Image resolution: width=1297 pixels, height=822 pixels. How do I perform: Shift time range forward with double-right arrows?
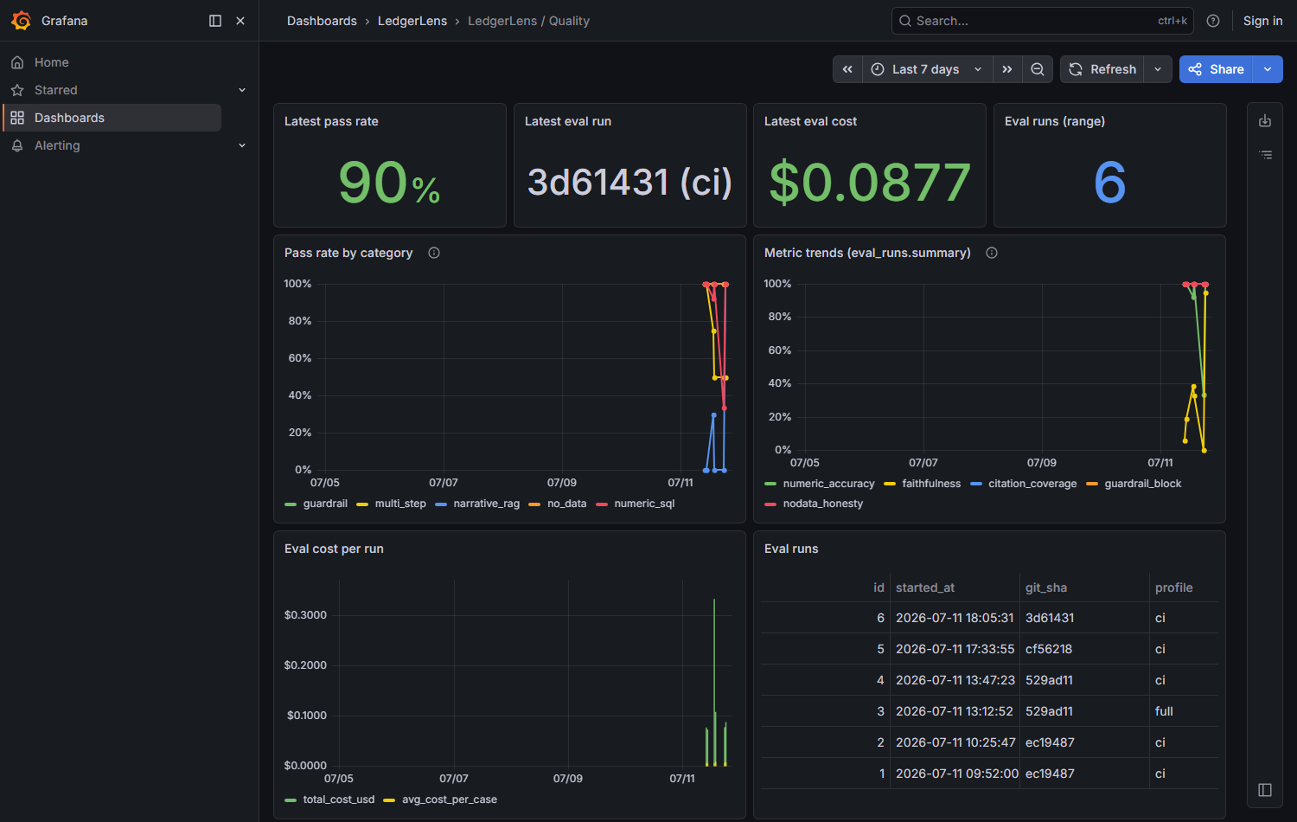1007,69
